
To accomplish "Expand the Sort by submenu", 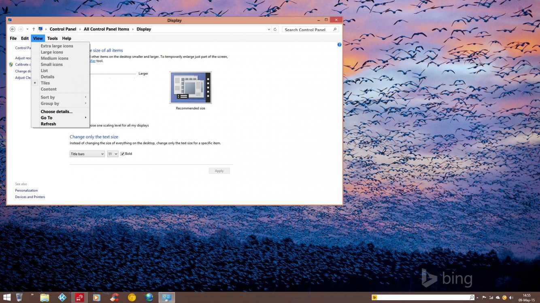I will click(x=60, y=97).
